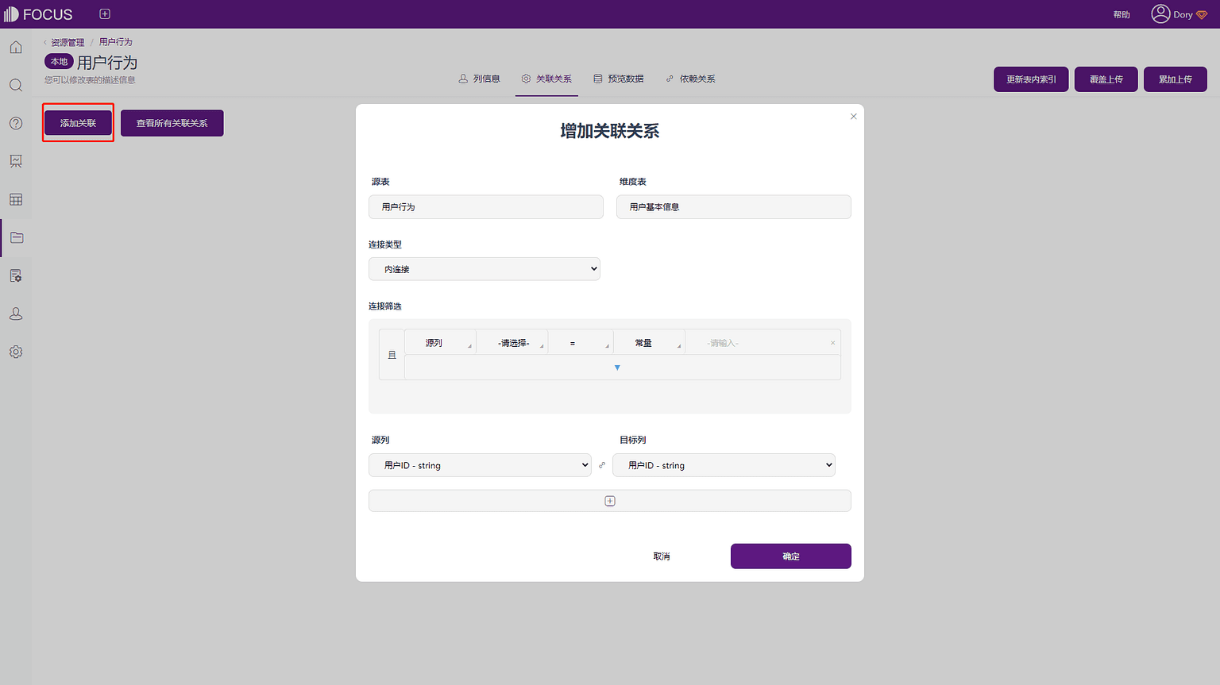Click the 用户行为 table title
This screenshot has width=1220, height=685.
click(107, 63)
